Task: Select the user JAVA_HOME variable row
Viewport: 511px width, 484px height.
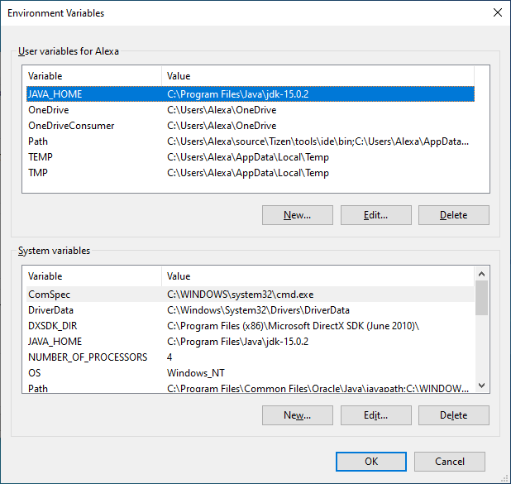Action: coord(55,94)
